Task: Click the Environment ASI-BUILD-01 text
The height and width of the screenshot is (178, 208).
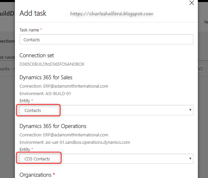Action: (45, 93)
